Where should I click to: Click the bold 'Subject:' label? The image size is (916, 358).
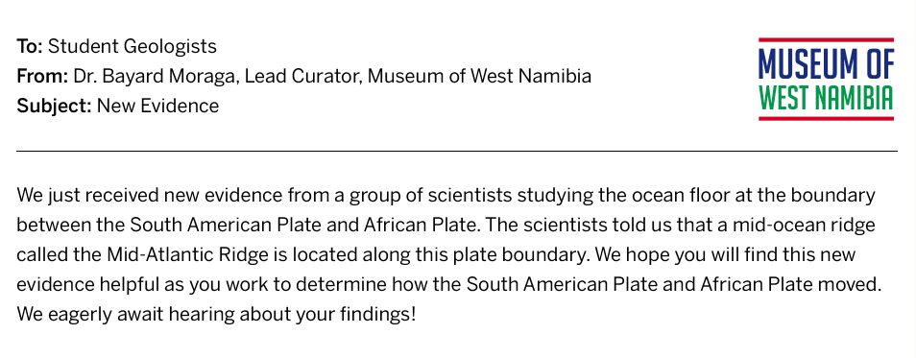pos(55,107)
